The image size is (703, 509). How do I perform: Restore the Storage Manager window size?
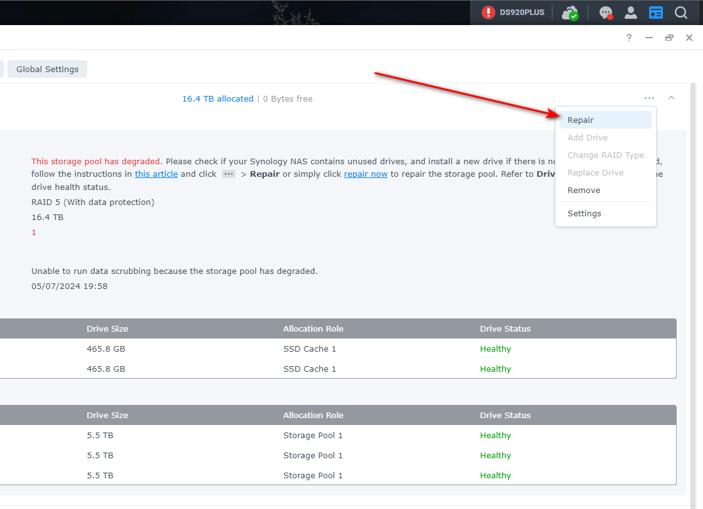pos(669,38)
